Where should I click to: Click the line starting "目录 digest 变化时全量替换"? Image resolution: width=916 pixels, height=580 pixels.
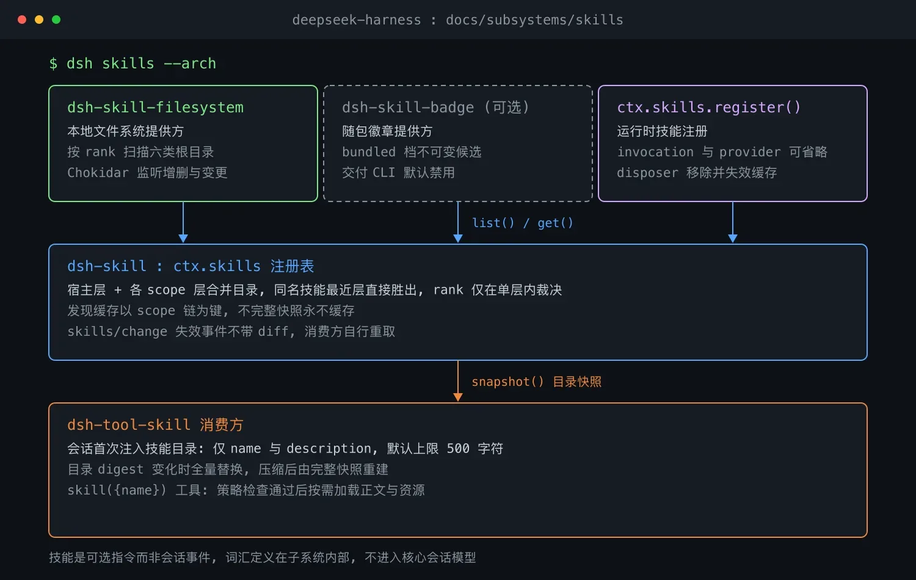[x=228, y=469]
